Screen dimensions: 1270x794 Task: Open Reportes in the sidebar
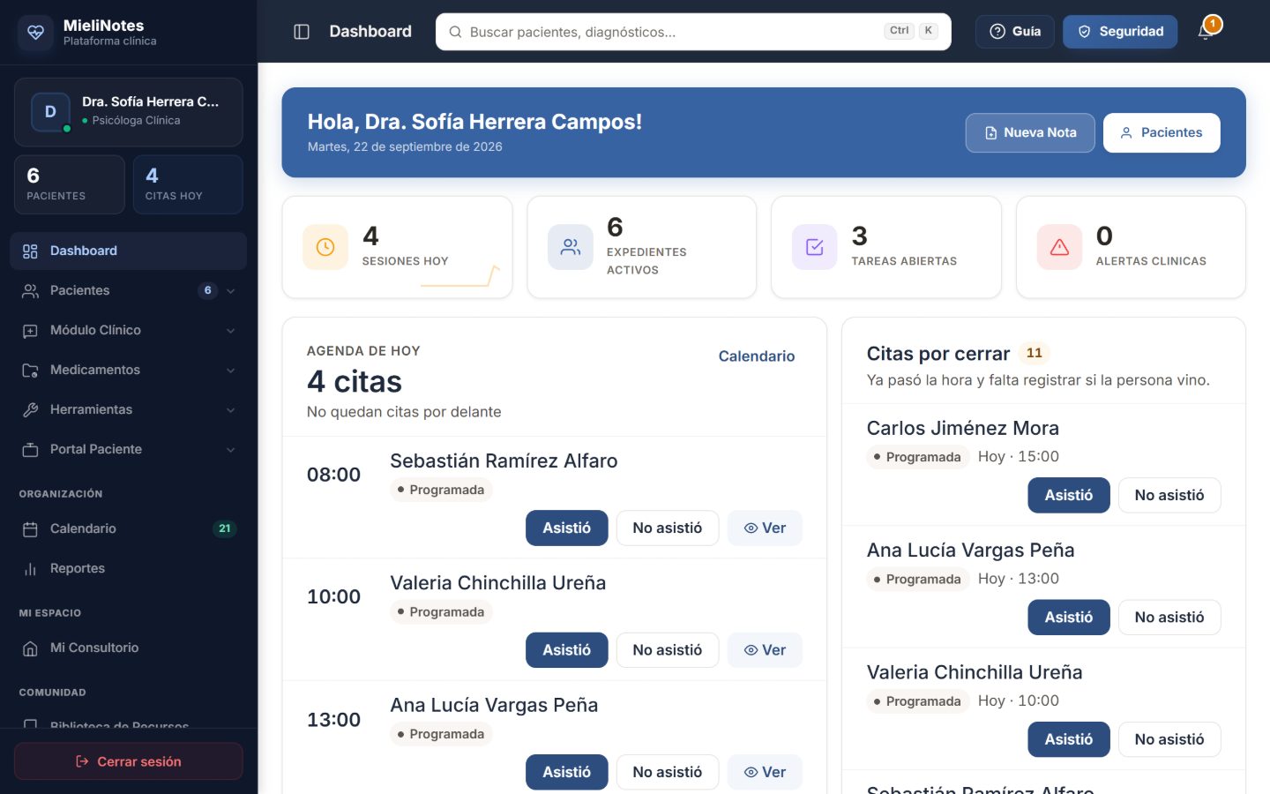click(129, 569)
